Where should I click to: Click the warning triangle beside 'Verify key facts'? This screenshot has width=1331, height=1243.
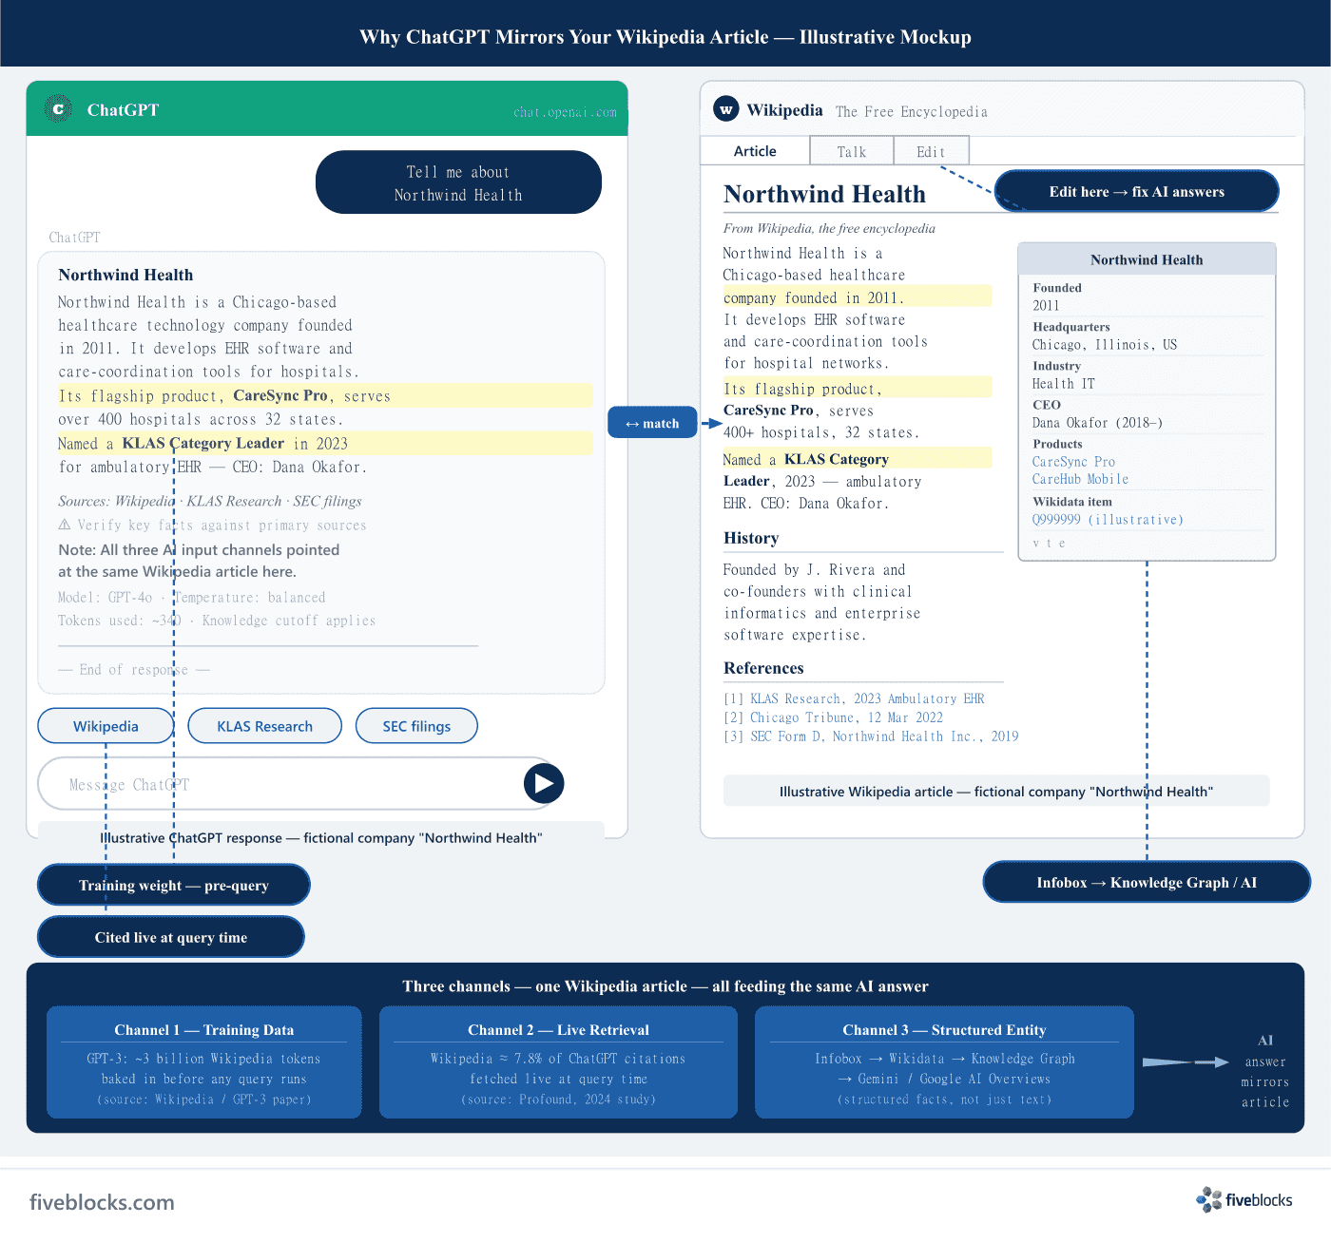tap(65, 525)
